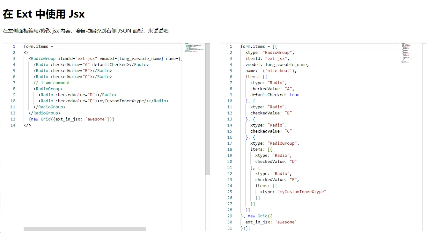Click "ext_in_jsx: 'awesome'" in right editor

271,222
